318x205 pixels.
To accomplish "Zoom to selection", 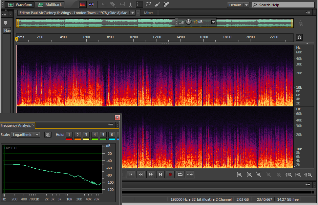I will (307, 175).
